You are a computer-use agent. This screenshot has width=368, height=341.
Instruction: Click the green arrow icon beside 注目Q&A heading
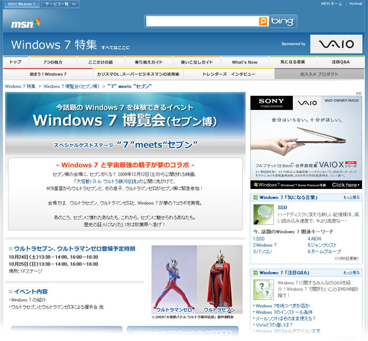(x=255, y=273)
